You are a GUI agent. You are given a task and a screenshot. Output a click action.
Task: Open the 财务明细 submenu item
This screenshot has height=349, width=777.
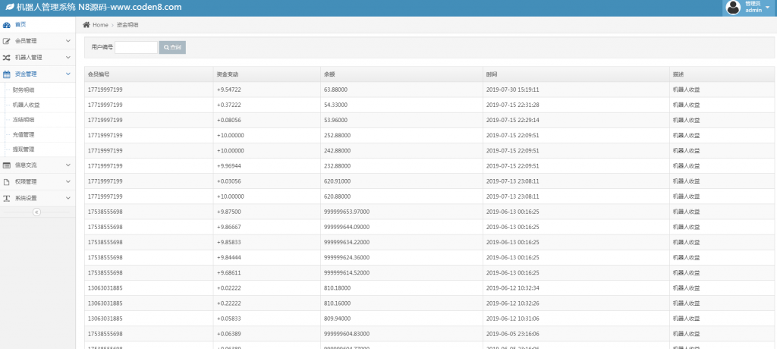[24, 90]
